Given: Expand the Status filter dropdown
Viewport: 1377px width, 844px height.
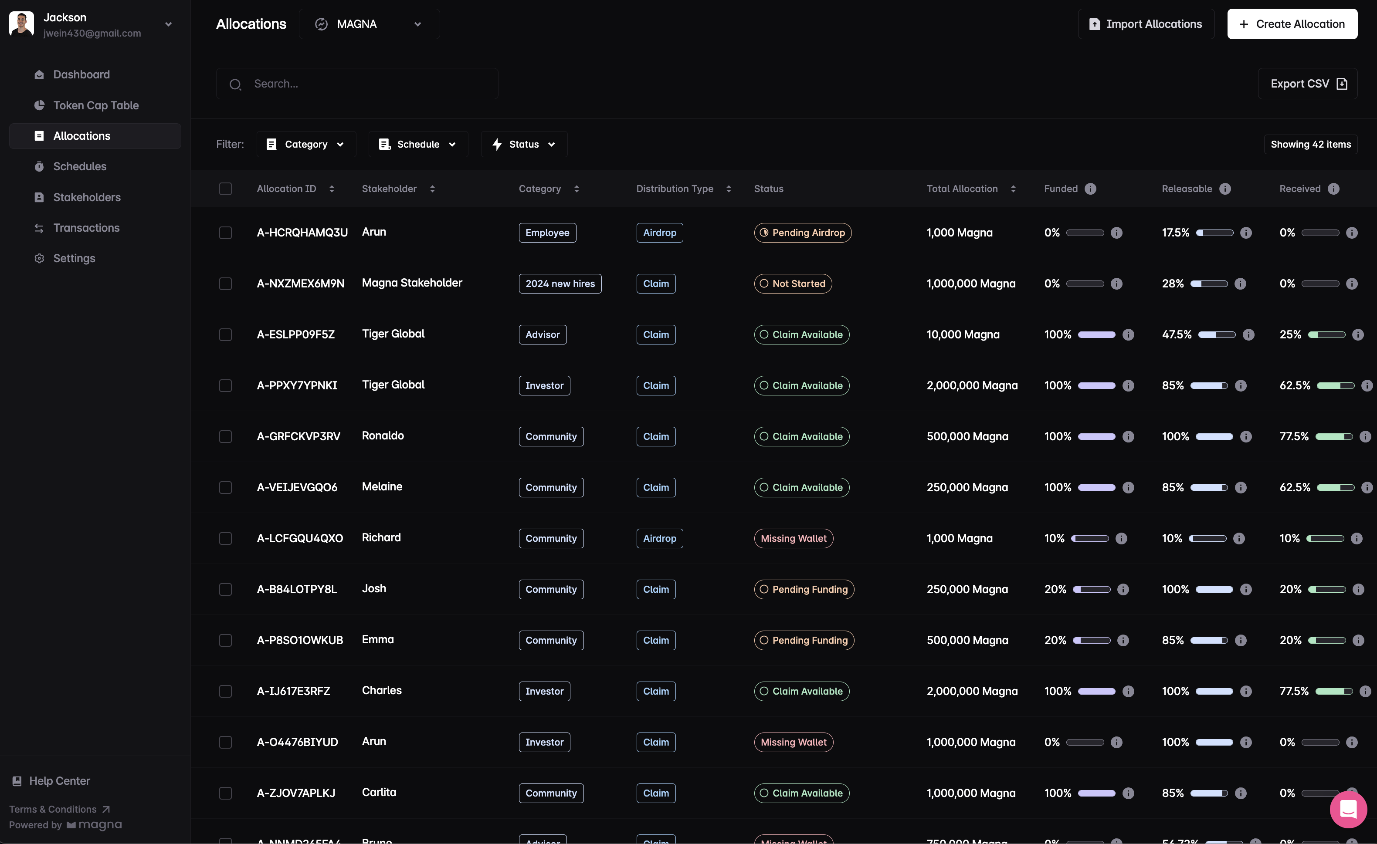Looking at the screenshot, I should click(524, 144).
